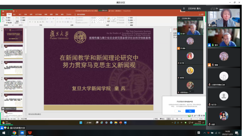Click the cancel button in the audio sharing dialog
Image resolution: width=242 pixels, height=136 pixels.
(179, 111)
